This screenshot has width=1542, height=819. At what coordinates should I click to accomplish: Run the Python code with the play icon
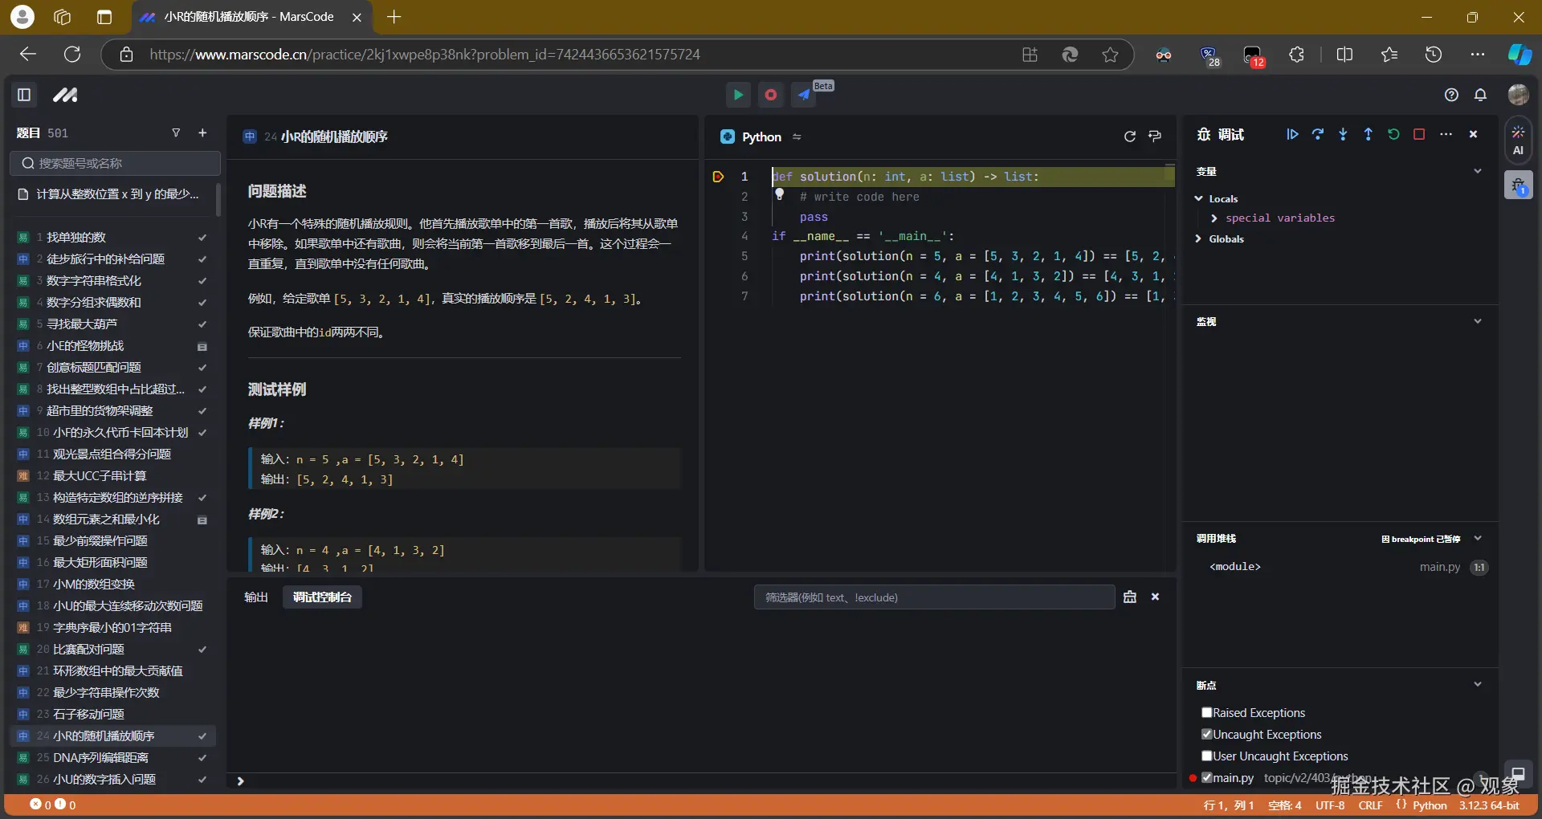738,94
